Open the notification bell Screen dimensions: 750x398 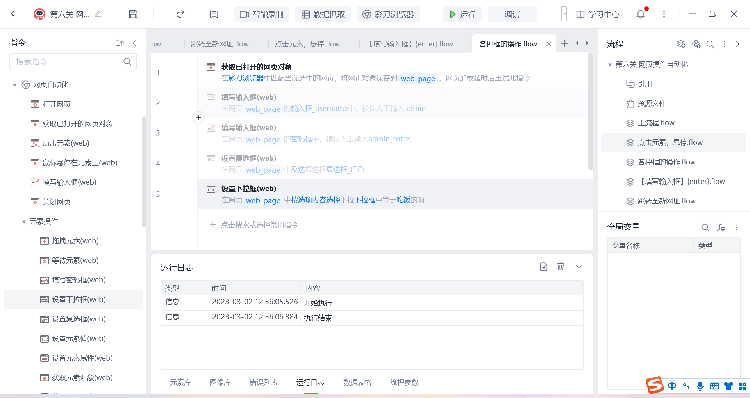(x=641, y=14)
